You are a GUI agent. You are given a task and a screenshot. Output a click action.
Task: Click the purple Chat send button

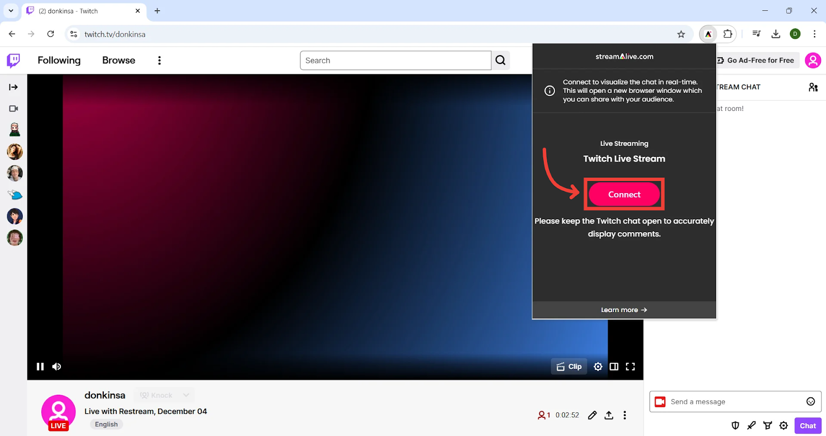pyautogui.click(x=808, y=426)
